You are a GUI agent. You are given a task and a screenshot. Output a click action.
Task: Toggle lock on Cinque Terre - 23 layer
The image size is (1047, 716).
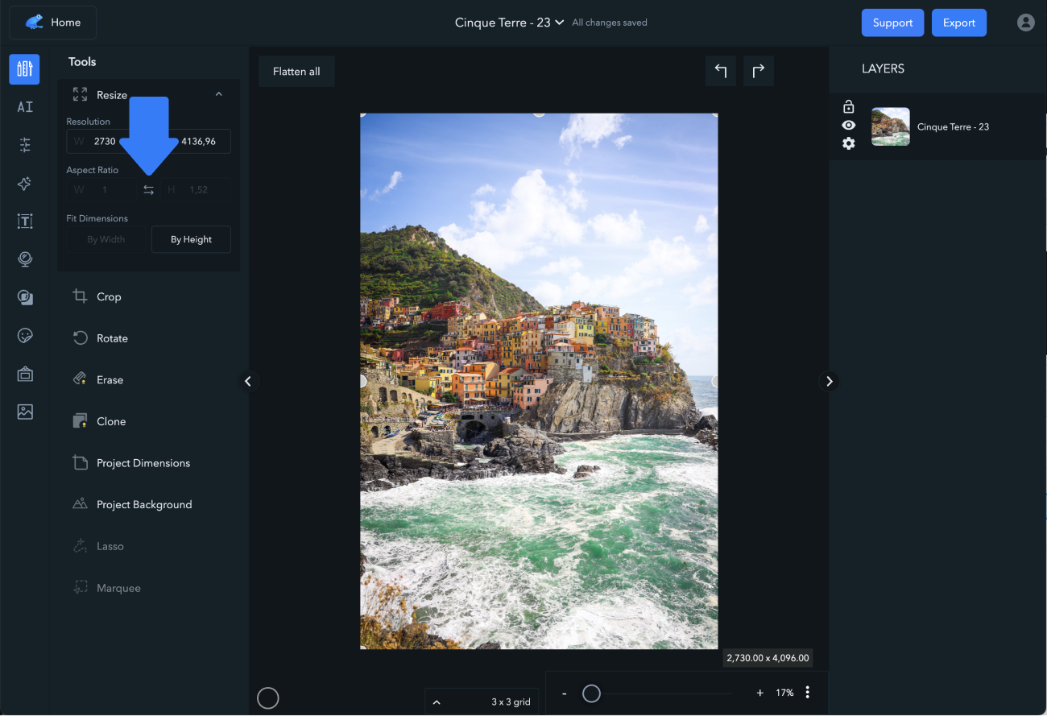click(x=848, y=106)
